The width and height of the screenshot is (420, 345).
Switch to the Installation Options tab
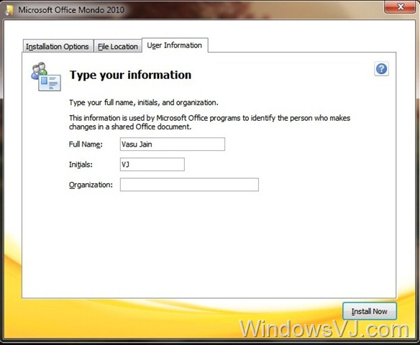click(58, 46)
